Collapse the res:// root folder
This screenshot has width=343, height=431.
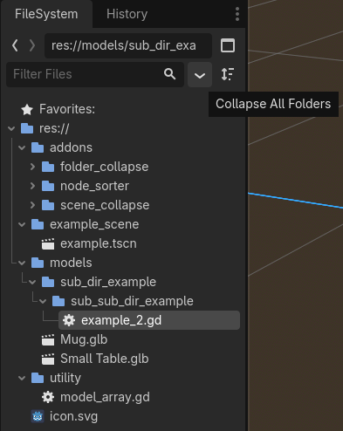pos(11,128)
